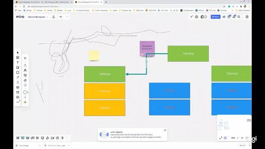Image resolution: width=265 pixels, height=149 pixels.
Task: Click the miro logo
Action: pyautogui.click(x=20, y=17)
